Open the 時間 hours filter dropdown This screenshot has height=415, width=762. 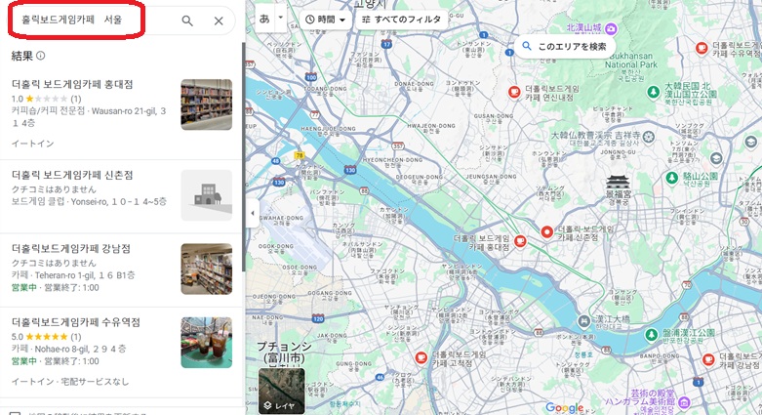(x=325, y=20)
